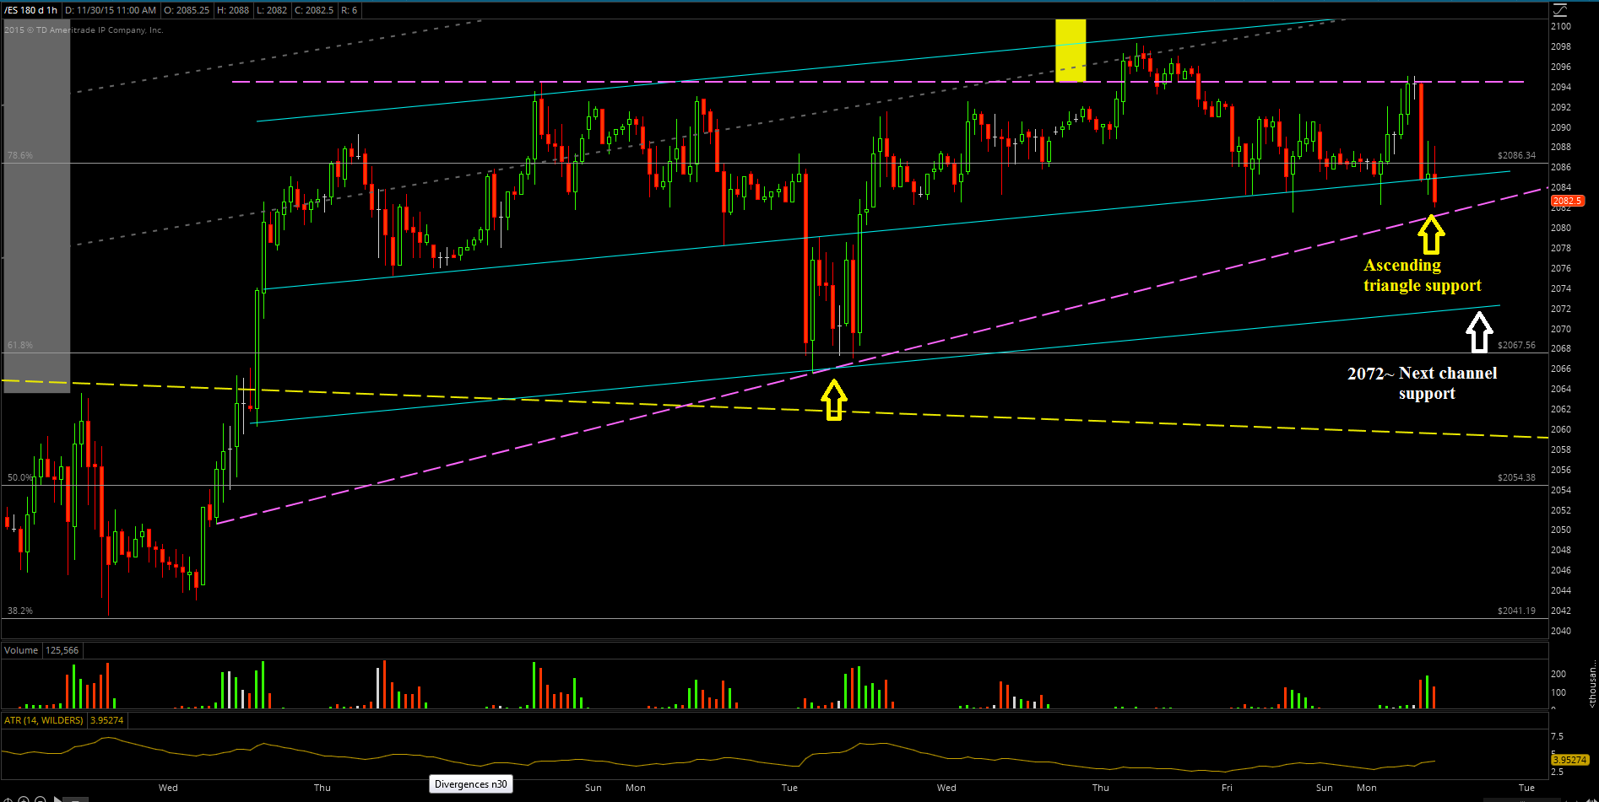Click the 2040 price axis label
This screenshot has height=802, width=1599.
click(x=1561, y=631)
